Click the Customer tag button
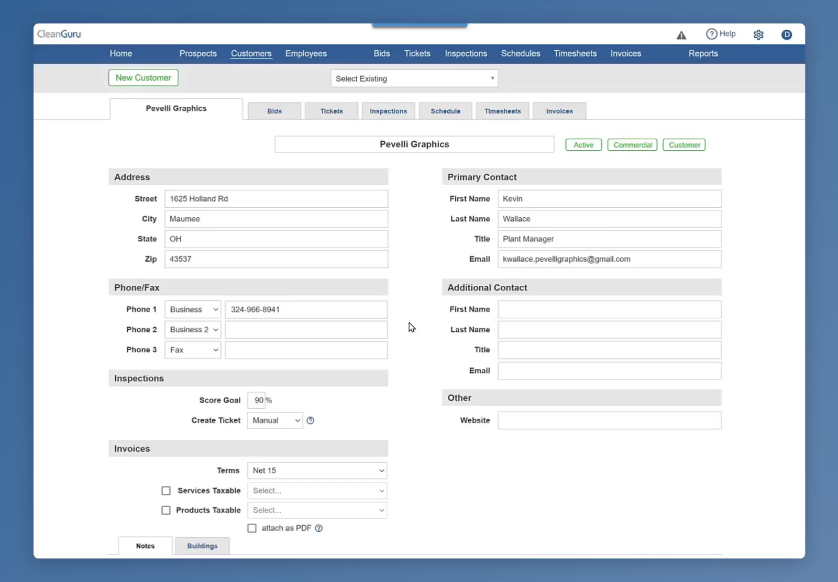Screen dimensions: 838x582 coord(684,145)
